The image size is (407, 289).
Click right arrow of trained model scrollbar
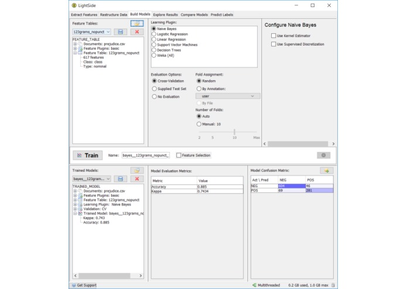[x=141, y=276]
